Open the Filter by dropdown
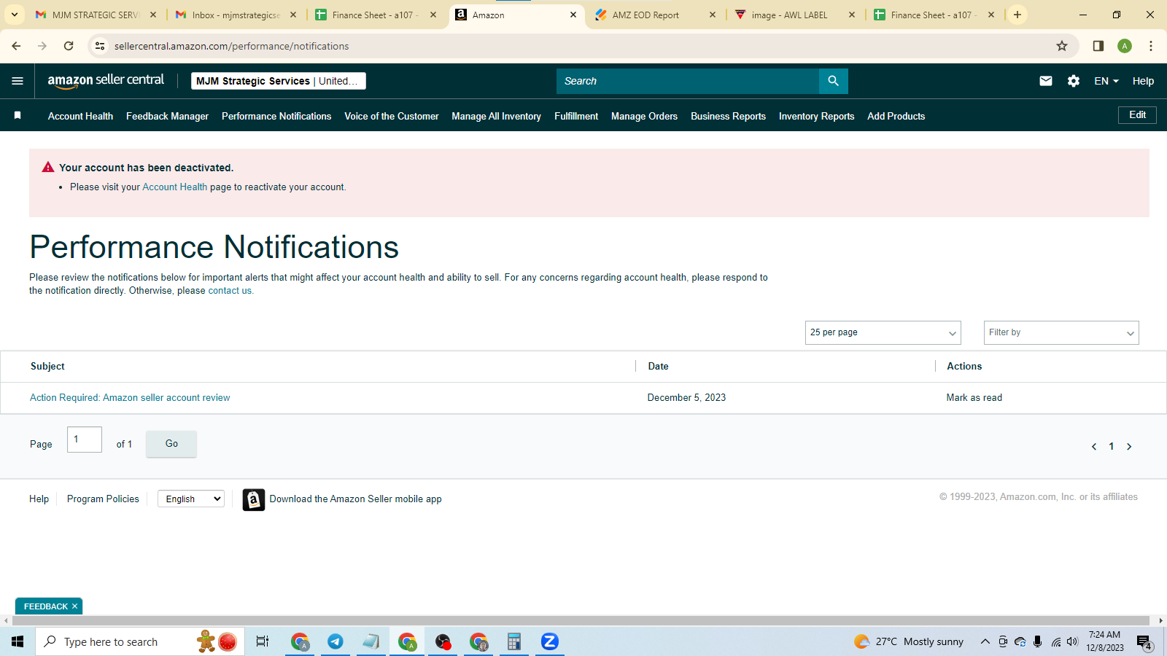1167x656 pixels. click(1061, 332)
